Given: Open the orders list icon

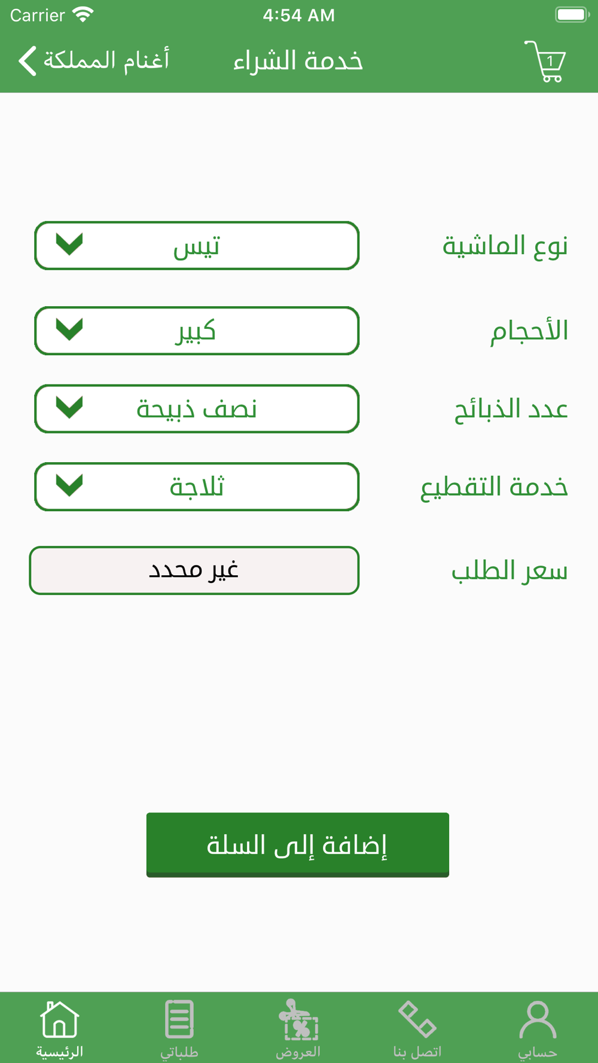Looking at the screenshot, I should (179, 1019).
